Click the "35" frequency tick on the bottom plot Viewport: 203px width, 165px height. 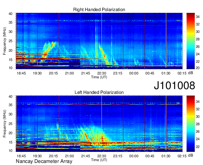pos(10,105)
